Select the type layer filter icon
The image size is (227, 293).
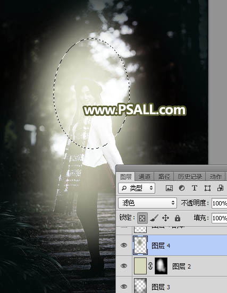(x=195, y=188)
